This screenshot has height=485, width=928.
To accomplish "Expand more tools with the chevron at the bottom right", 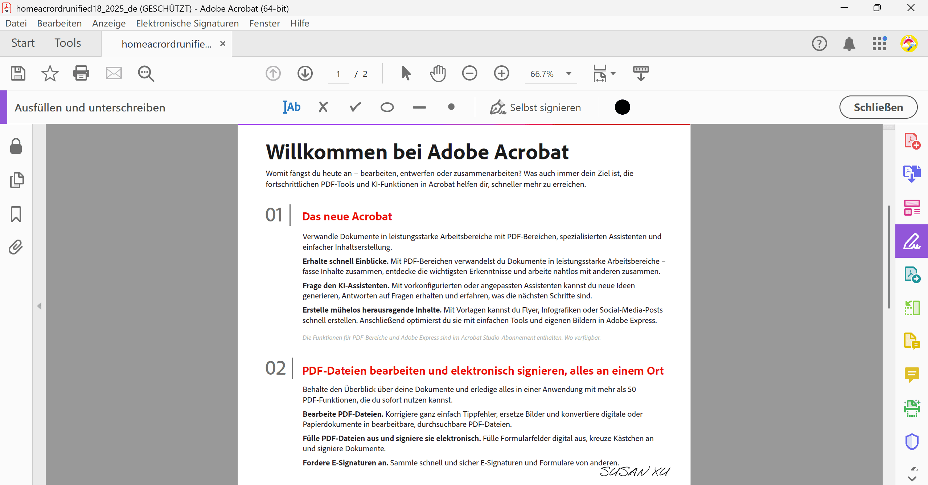I will tap(912, 479).
